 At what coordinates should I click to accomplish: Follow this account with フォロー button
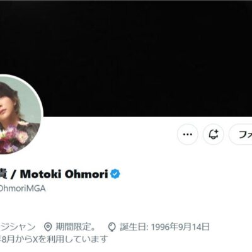[x=241, y=134]
